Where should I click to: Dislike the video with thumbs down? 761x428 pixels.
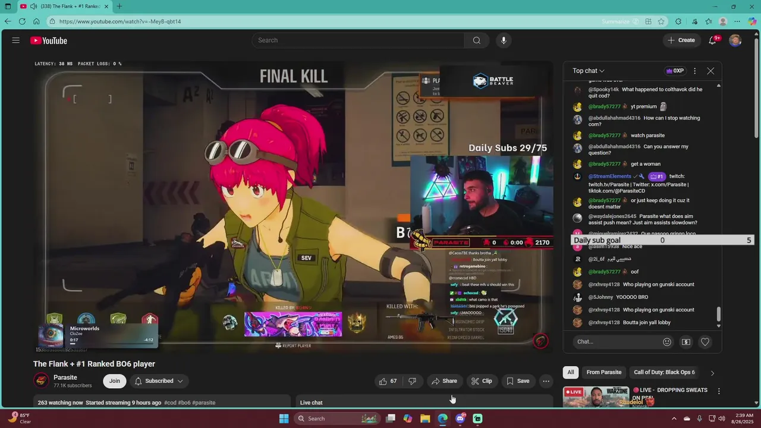(413, 381)
